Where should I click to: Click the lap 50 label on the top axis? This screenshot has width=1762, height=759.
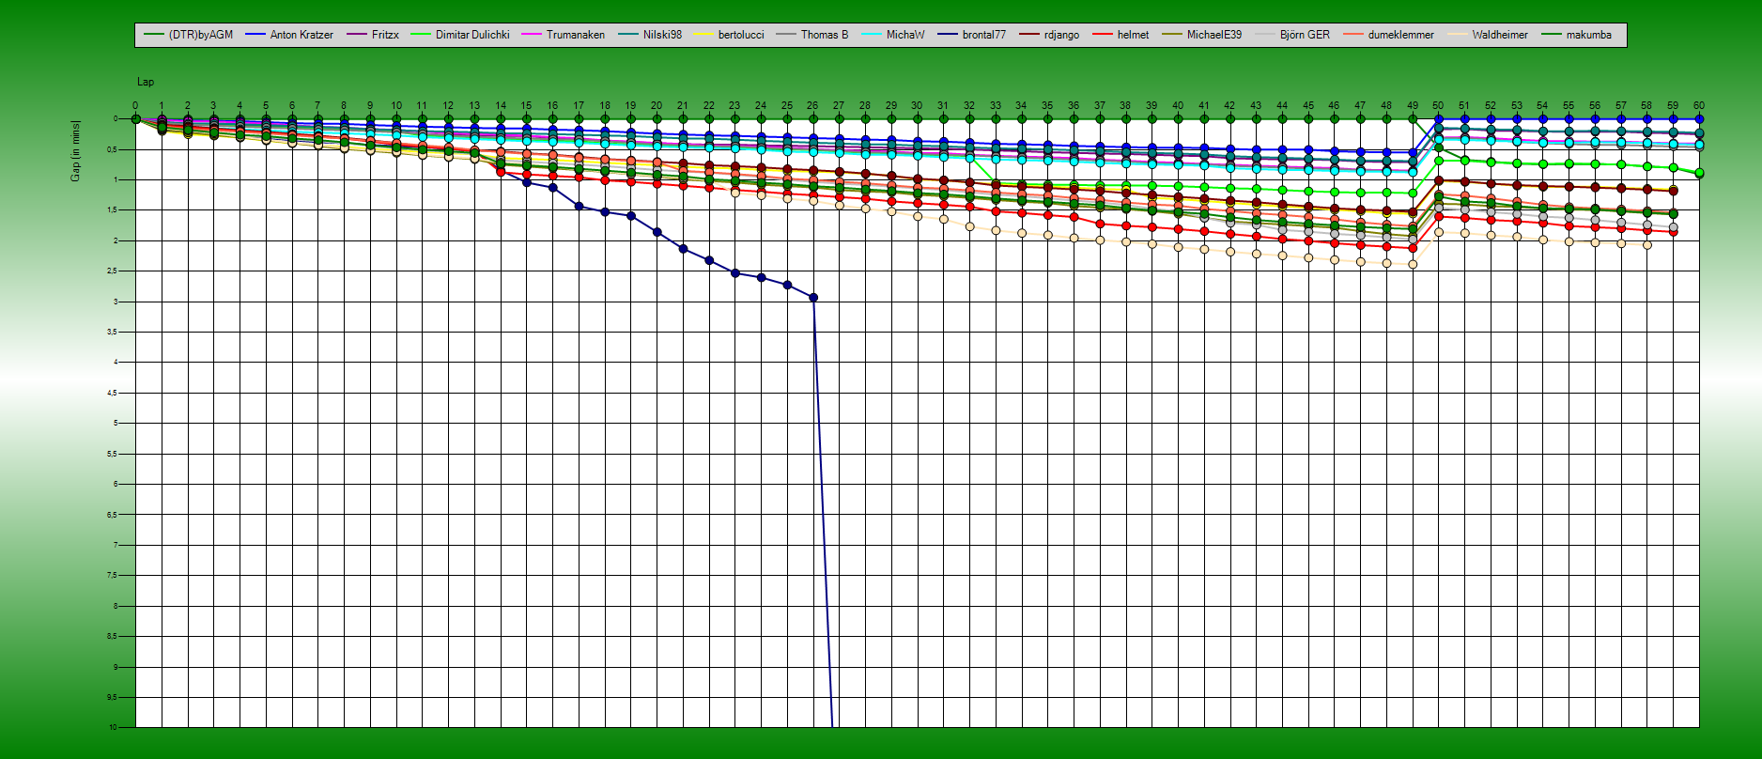point(1438,106)
